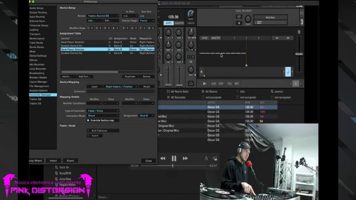Select Output Routing in the preferences sidebar
The width and height of the screenshot is (356, 200).
tap(38, 12)
